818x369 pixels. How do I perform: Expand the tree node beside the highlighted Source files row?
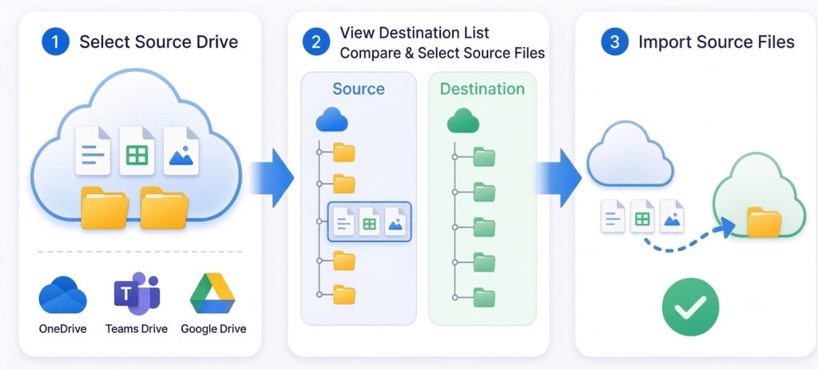[319, 222]
